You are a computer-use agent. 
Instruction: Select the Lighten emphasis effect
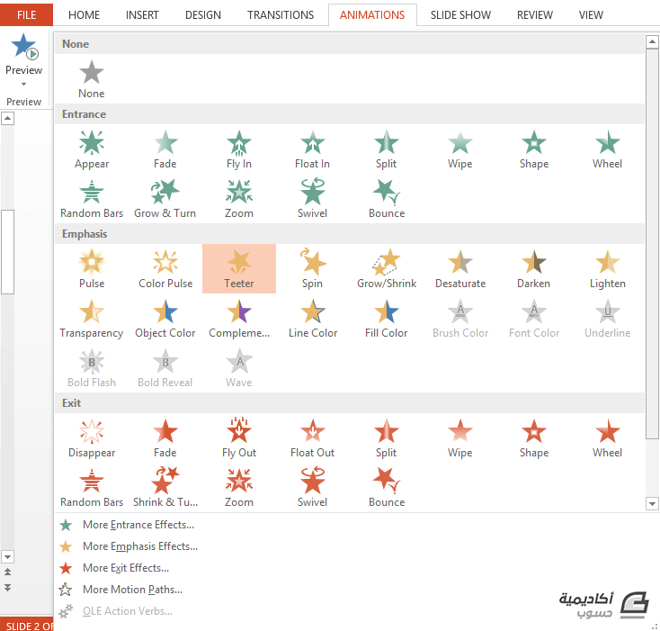pos(607,269)
